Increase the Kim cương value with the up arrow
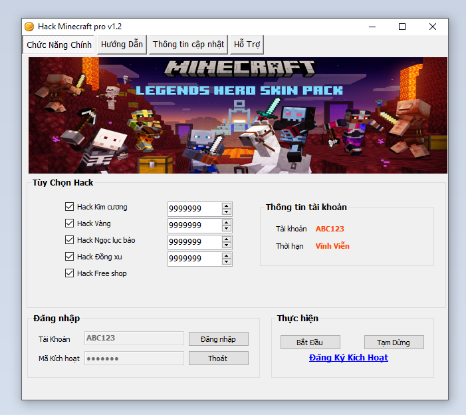 click(227, 206)
